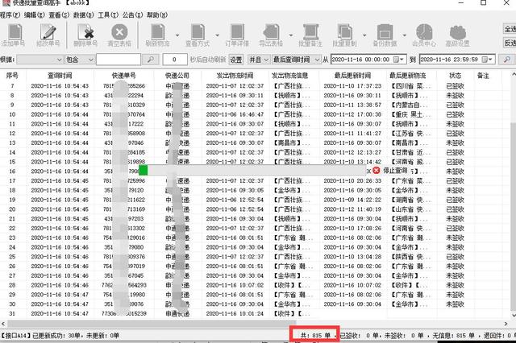Open calendar picker of start date field

point(399,60)
